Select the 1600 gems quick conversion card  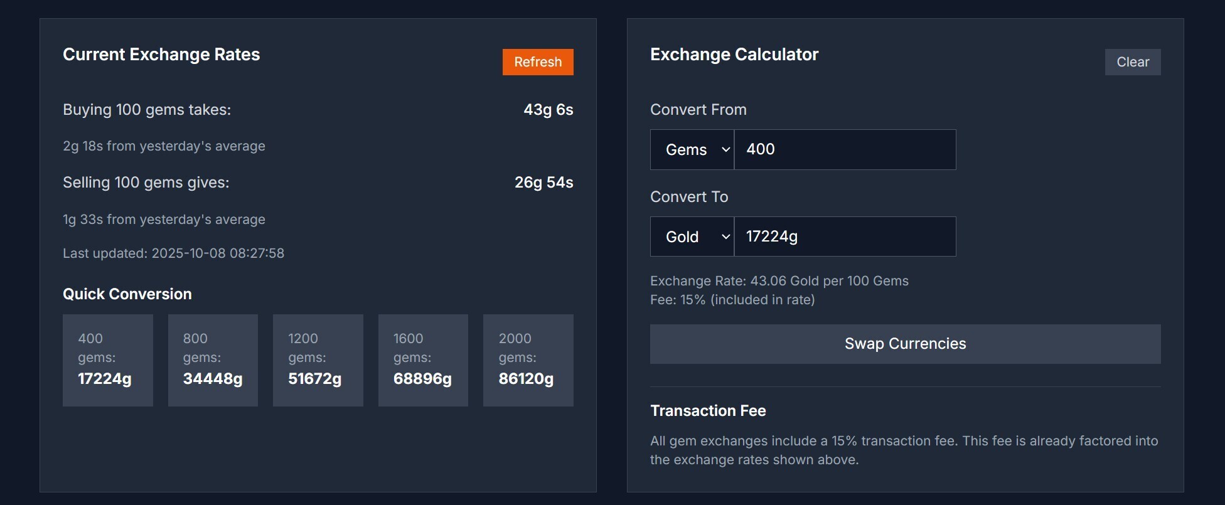(423, 360)
